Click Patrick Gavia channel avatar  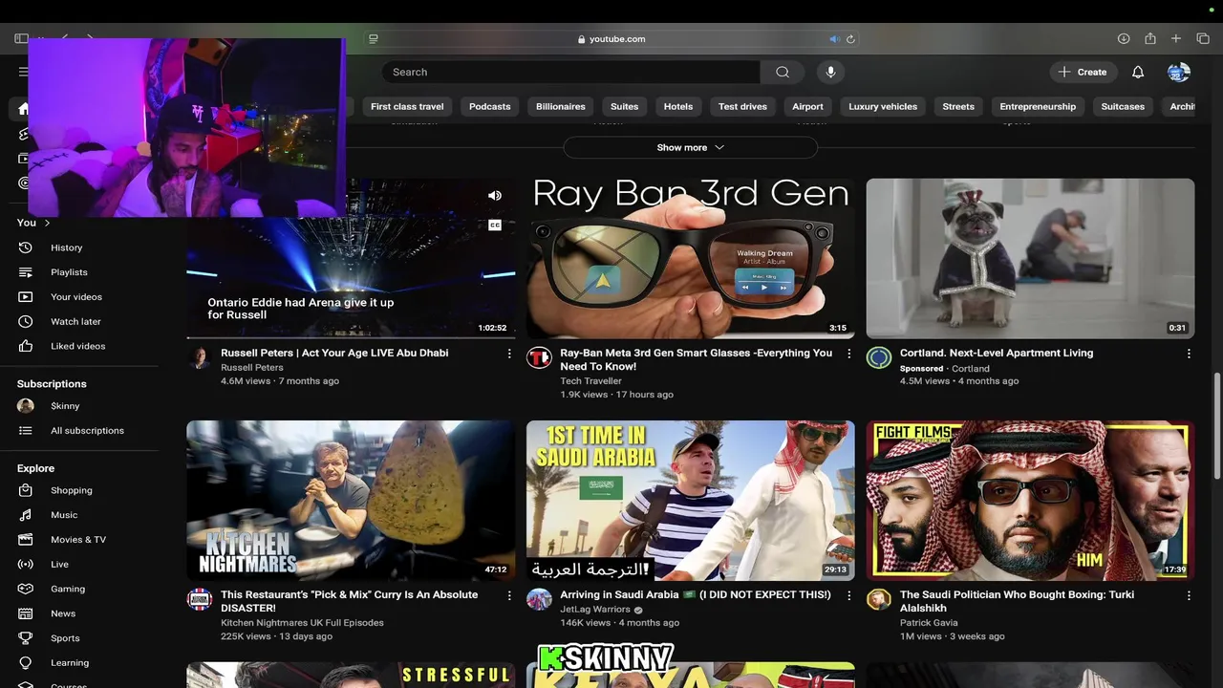click(x=878, y=600)
